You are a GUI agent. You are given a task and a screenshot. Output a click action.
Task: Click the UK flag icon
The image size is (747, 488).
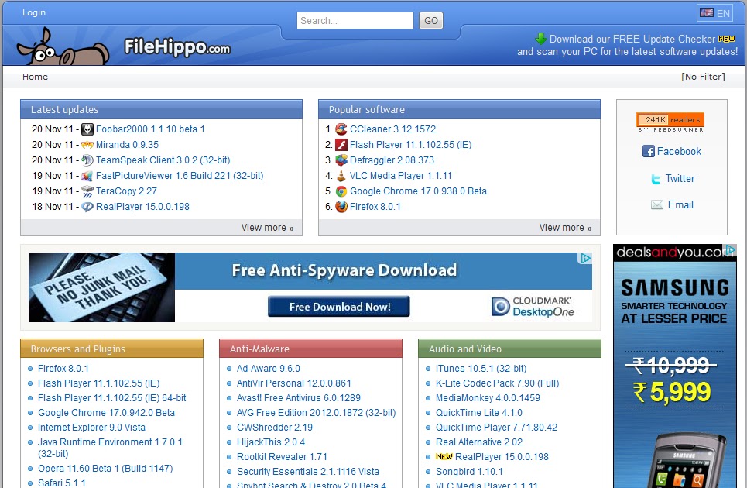point(707,13)
